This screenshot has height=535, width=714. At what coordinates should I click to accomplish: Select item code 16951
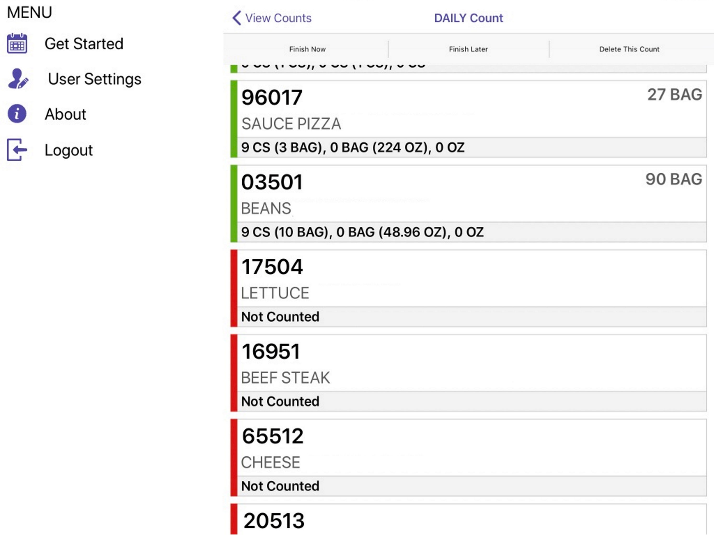tap(271, 351)
